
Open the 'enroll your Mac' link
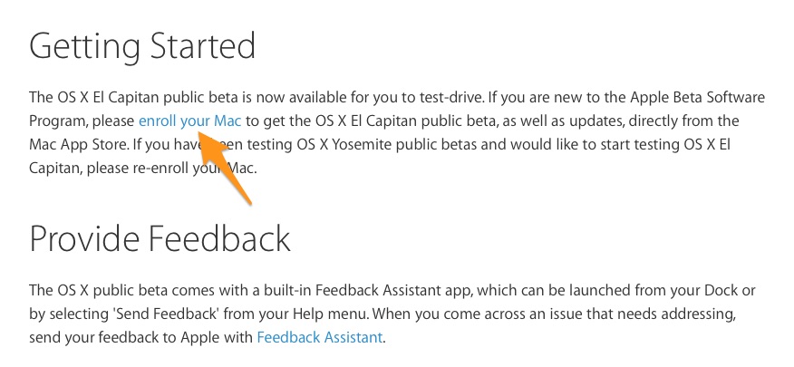[x=190, y=122]
